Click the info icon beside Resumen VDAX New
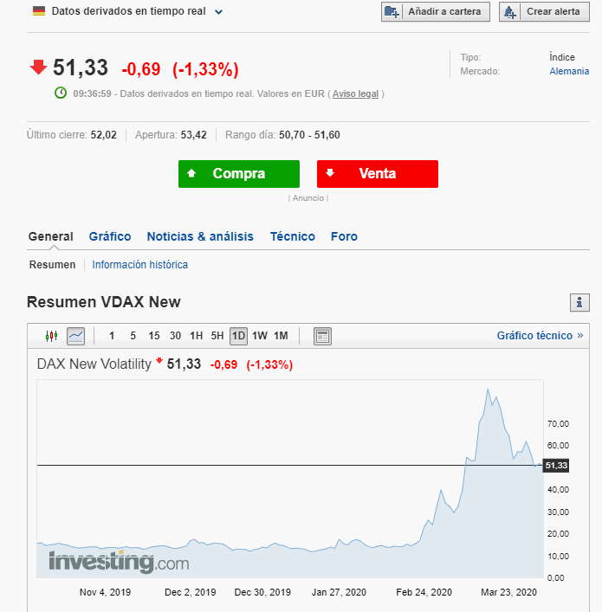 (579, 302)
